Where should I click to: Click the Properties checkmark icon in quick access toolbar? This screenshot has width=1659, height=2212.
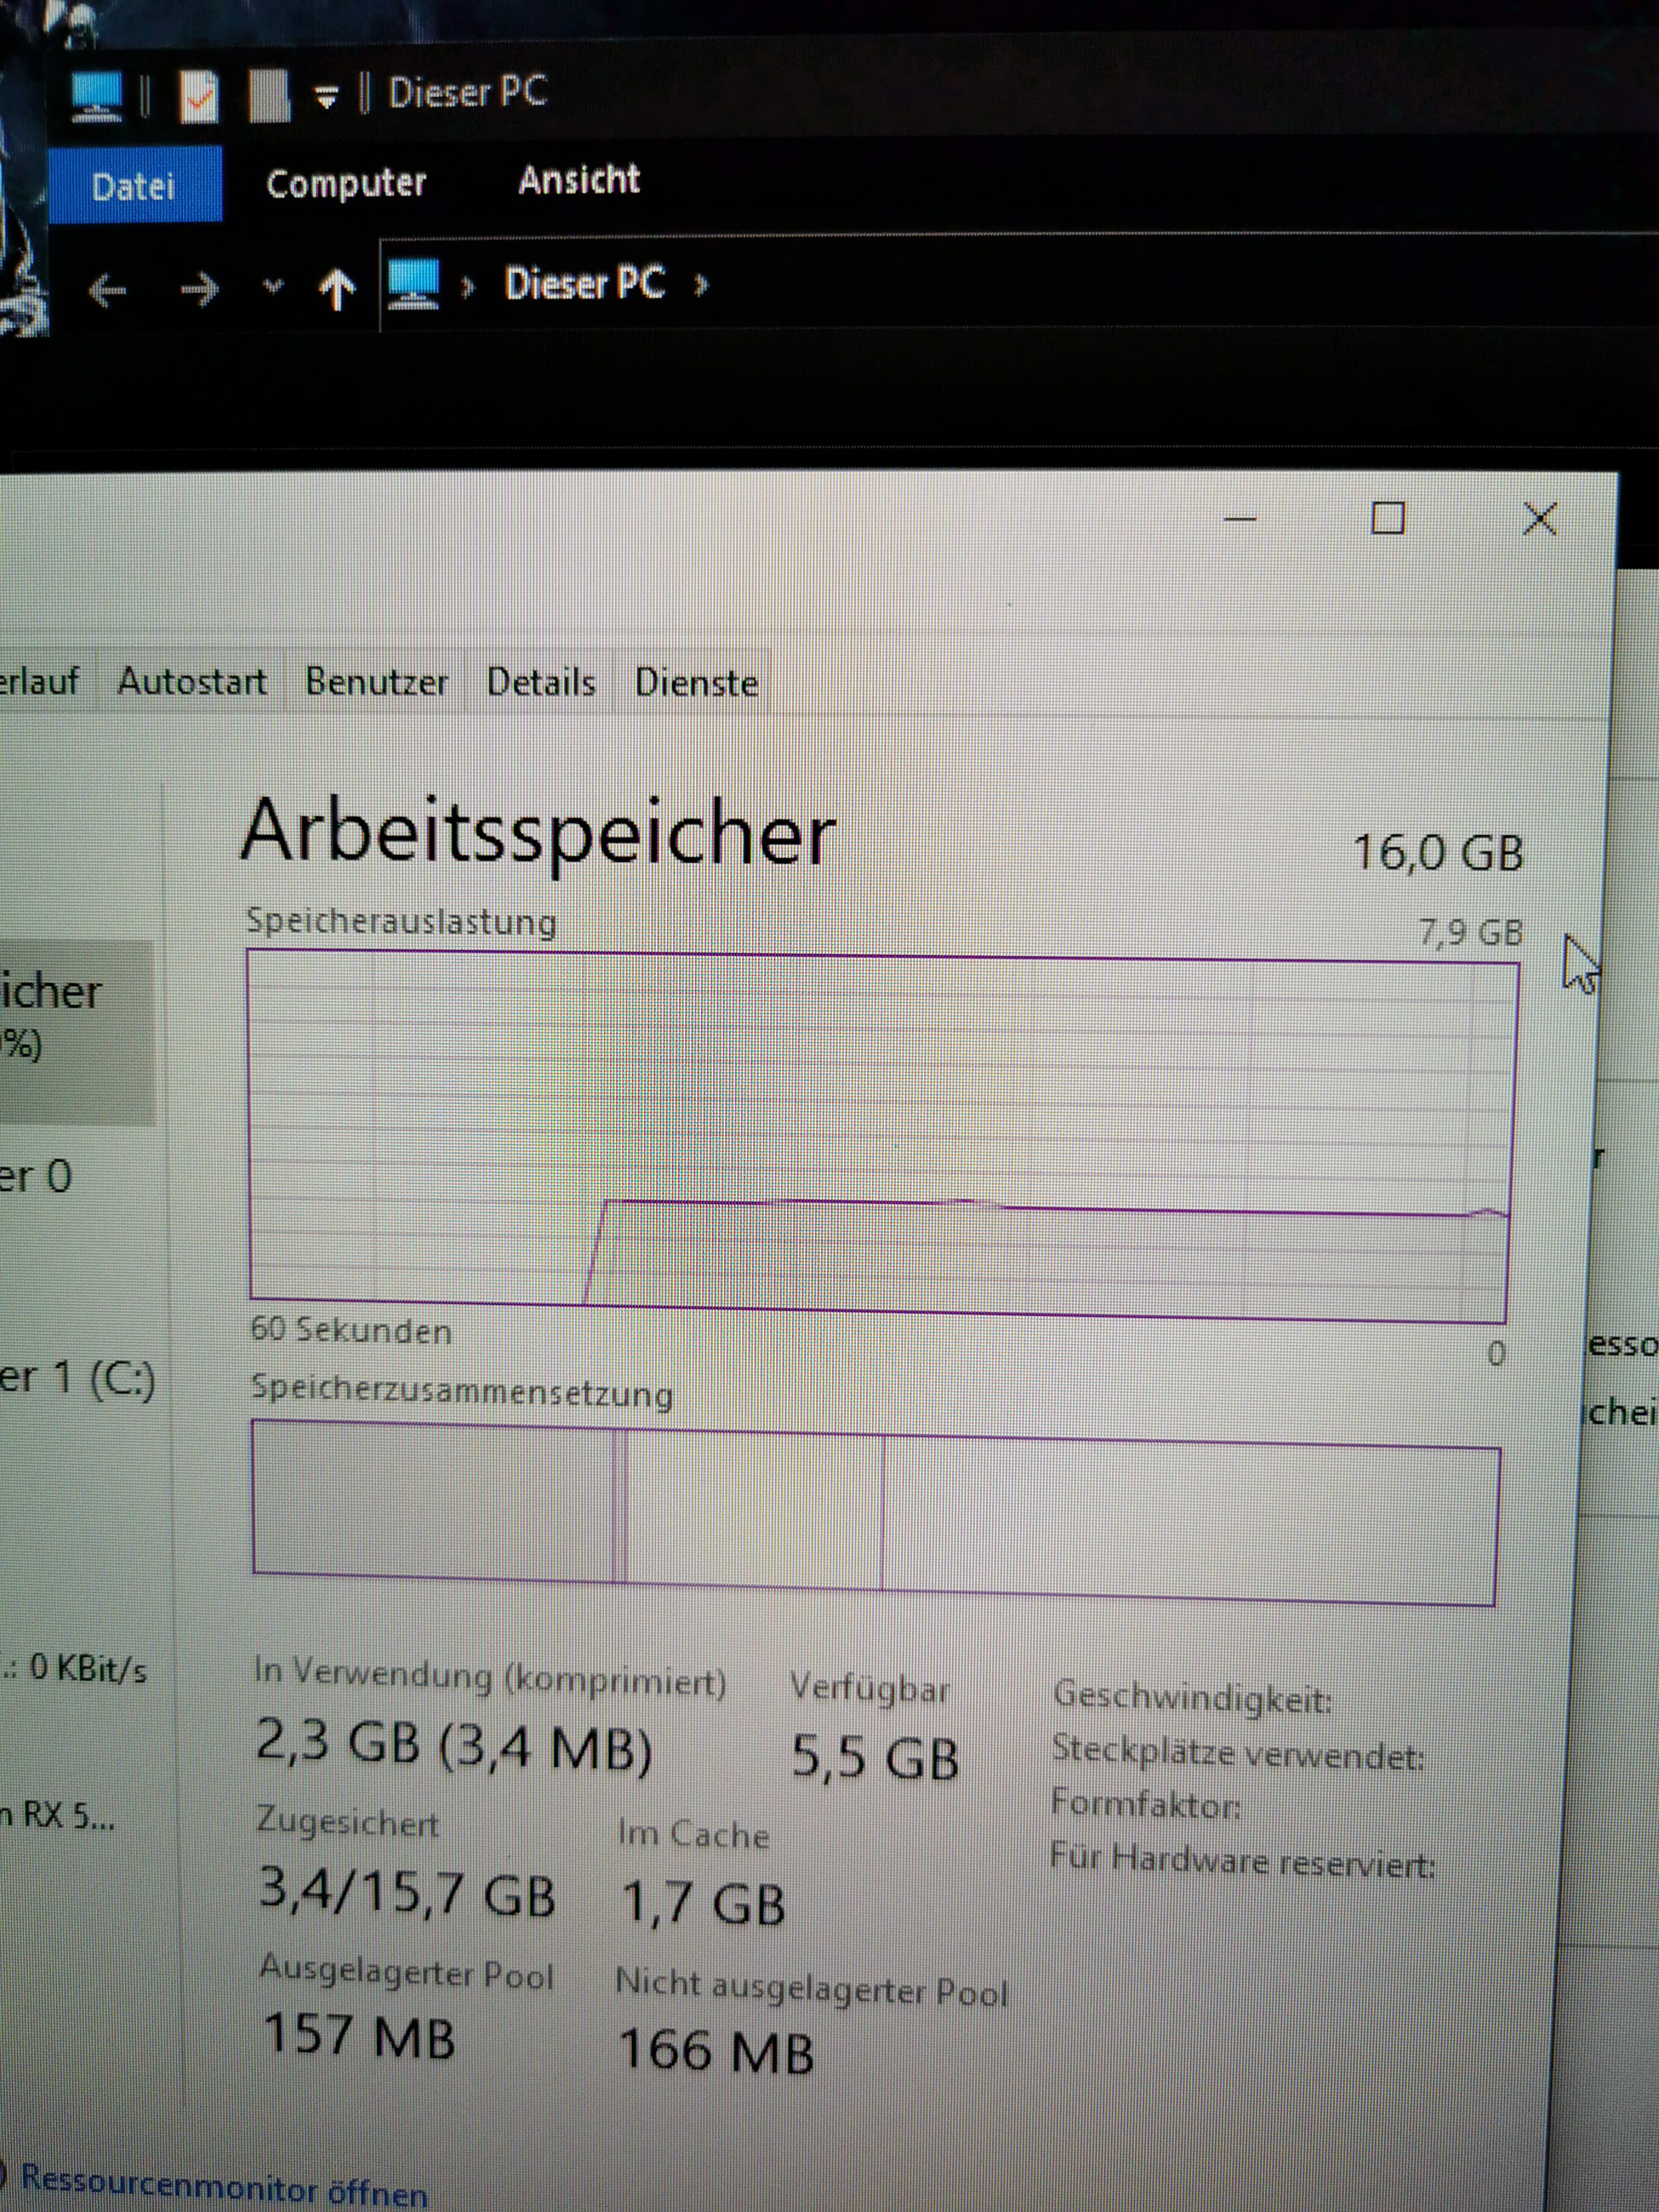199,97
